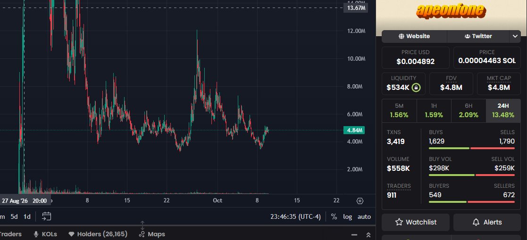The width and height of the screenshot is (527, 240).
Task: Click the PRICE USD value $0.004892
Action: 415,62
